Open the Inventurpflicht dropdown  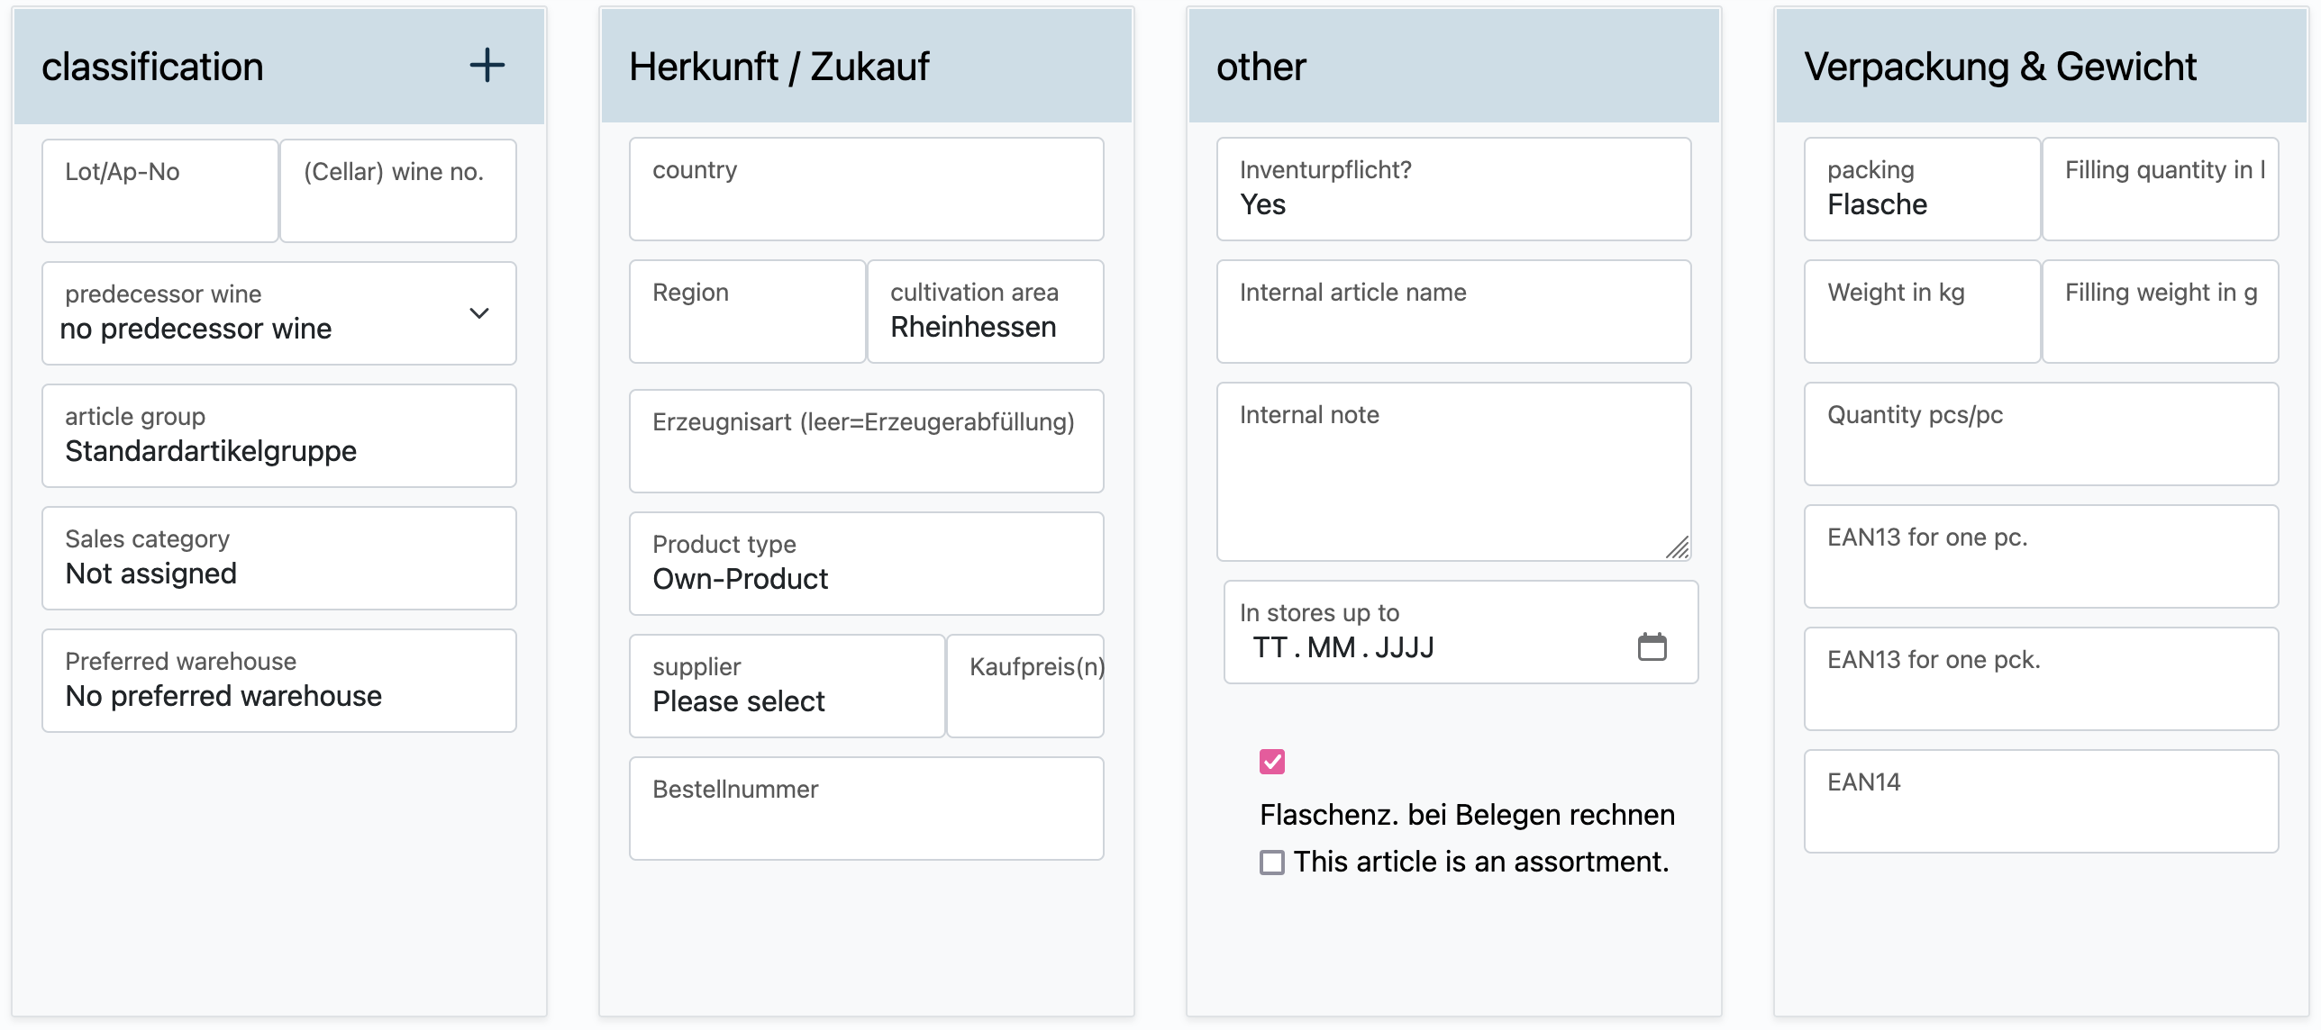[x=1453, y=189]
